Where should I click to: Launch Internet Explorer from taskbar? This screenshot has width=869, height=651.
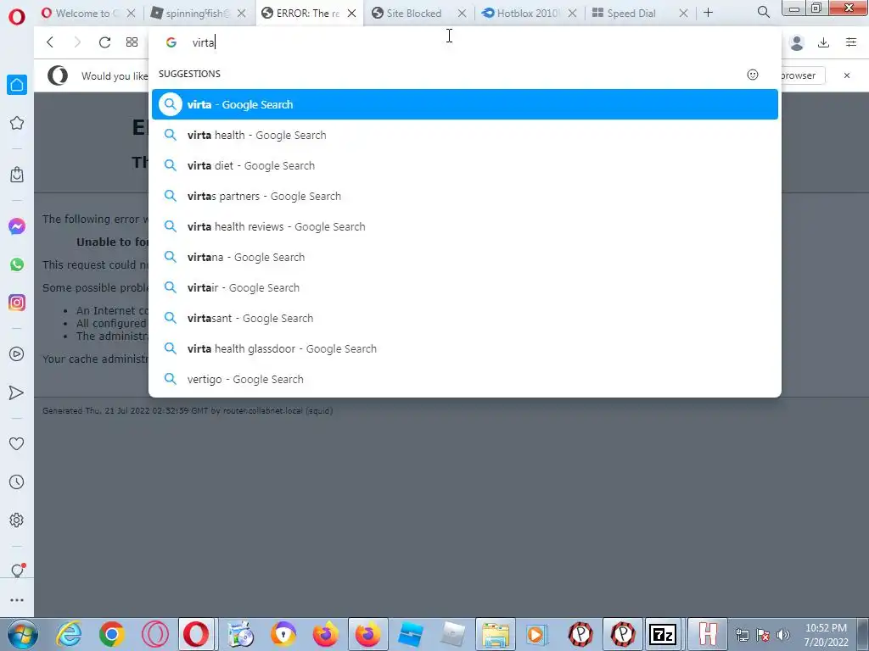(x=70, y=634)
